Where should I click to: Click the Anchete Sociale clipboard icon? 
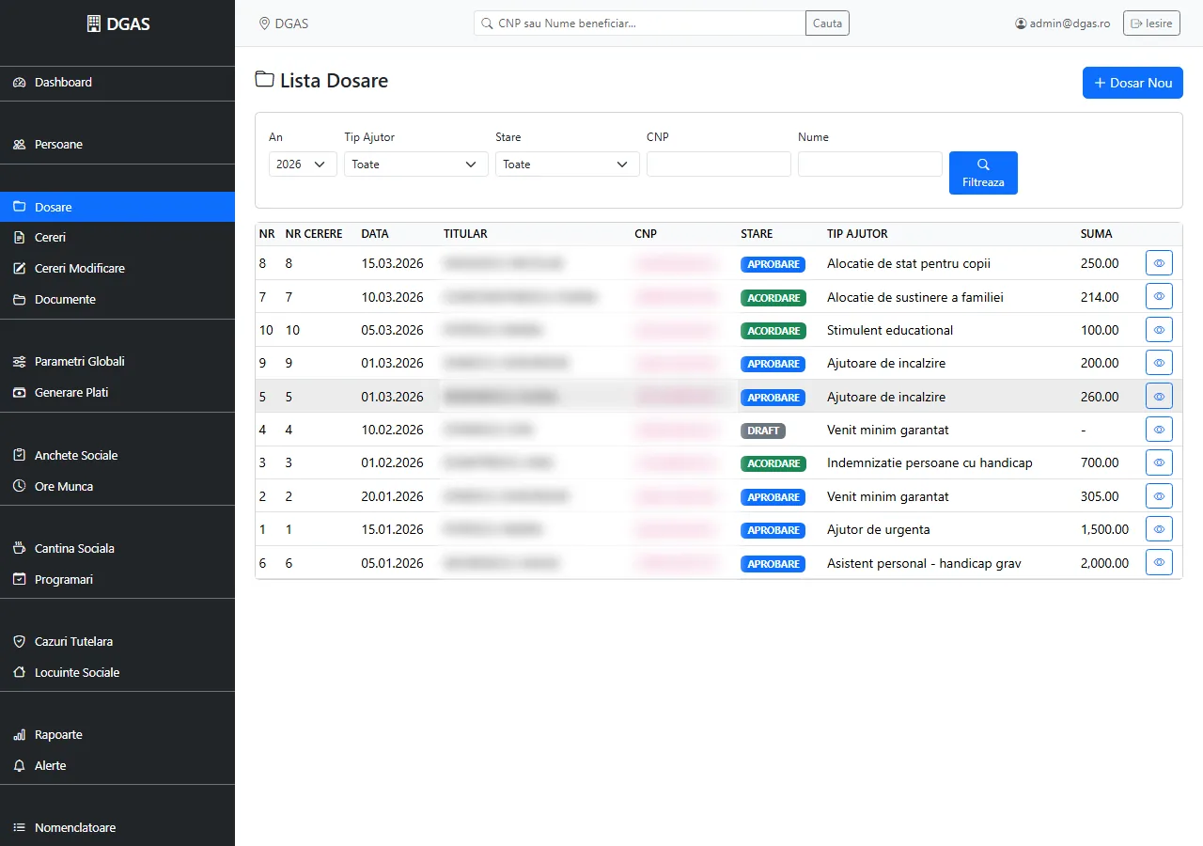(19, 456)
